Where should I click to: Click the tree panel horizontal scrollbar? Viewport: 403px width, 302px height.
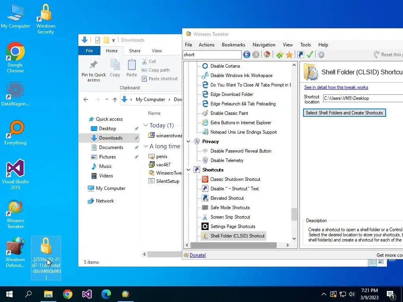[233, 245]
